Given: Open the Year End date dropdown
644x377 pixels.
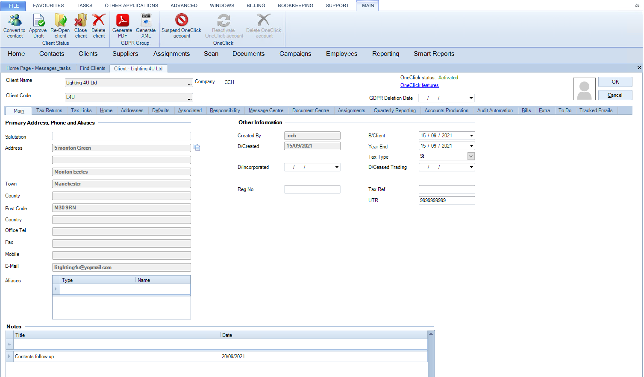Looking at the screenshot, I should tap(471, 146).
